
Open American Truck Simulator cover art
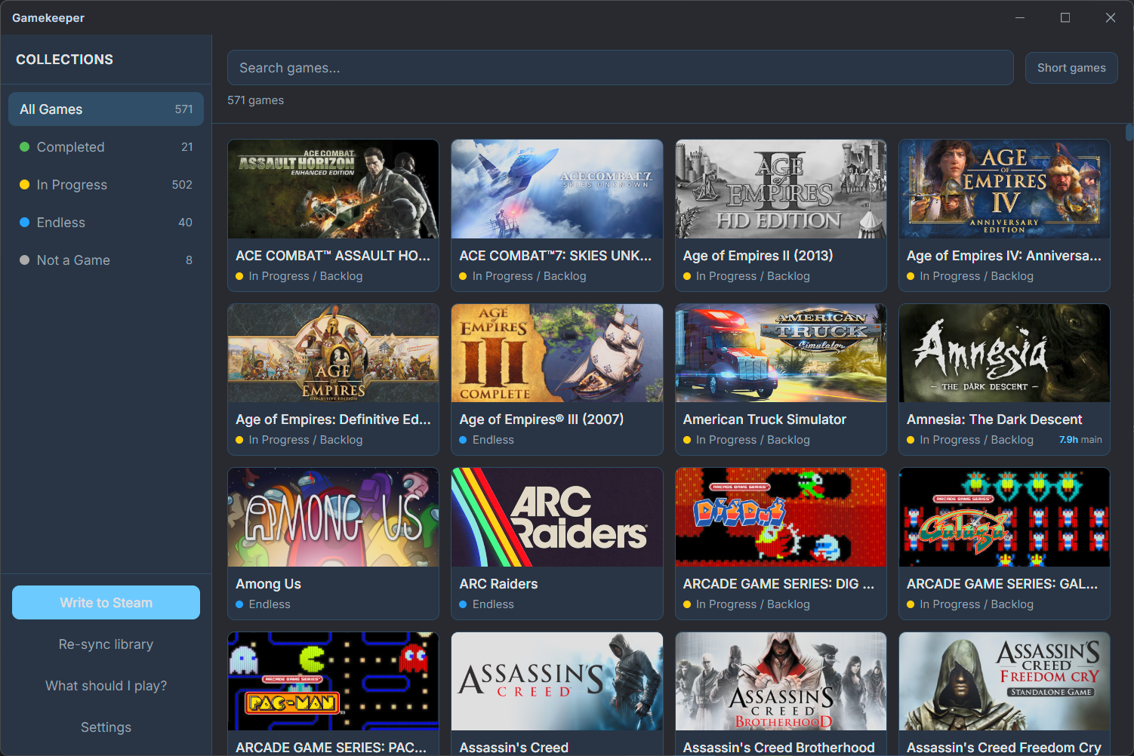[781, 353]
